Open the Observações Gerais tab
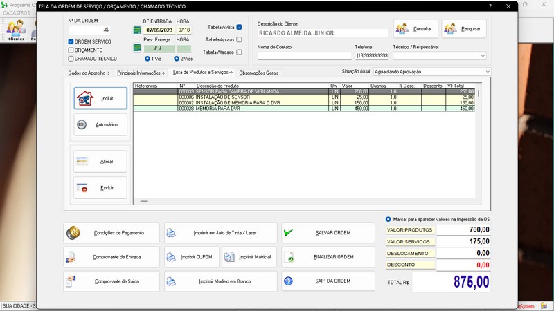The image size is (554, 311). pyautogui.click(x=258, y=72)
